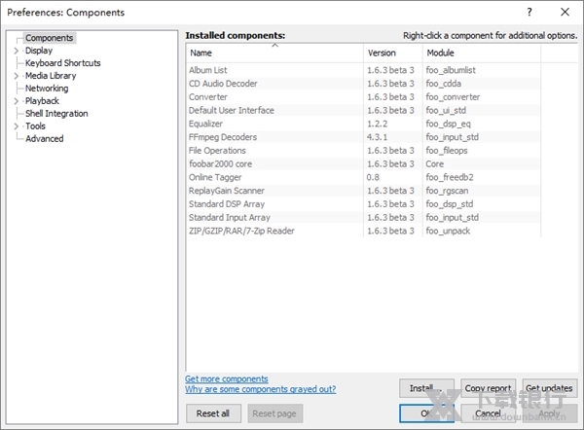Expand the Tools tree node
Image resolution: width=584 pixels, height=430 pixels.
coord(16,126)
